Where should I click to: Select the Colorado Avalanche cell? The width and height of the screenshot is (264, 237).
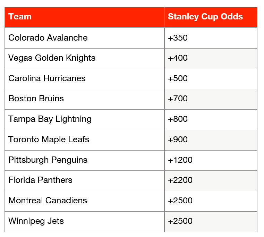[x=48, y=37]
